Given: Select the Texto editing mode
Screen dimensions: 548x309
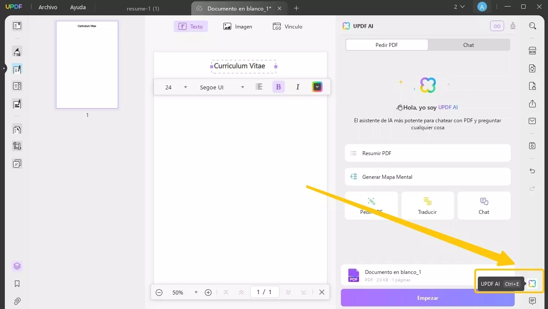Looking at the screenshot, I should point(191,26).
